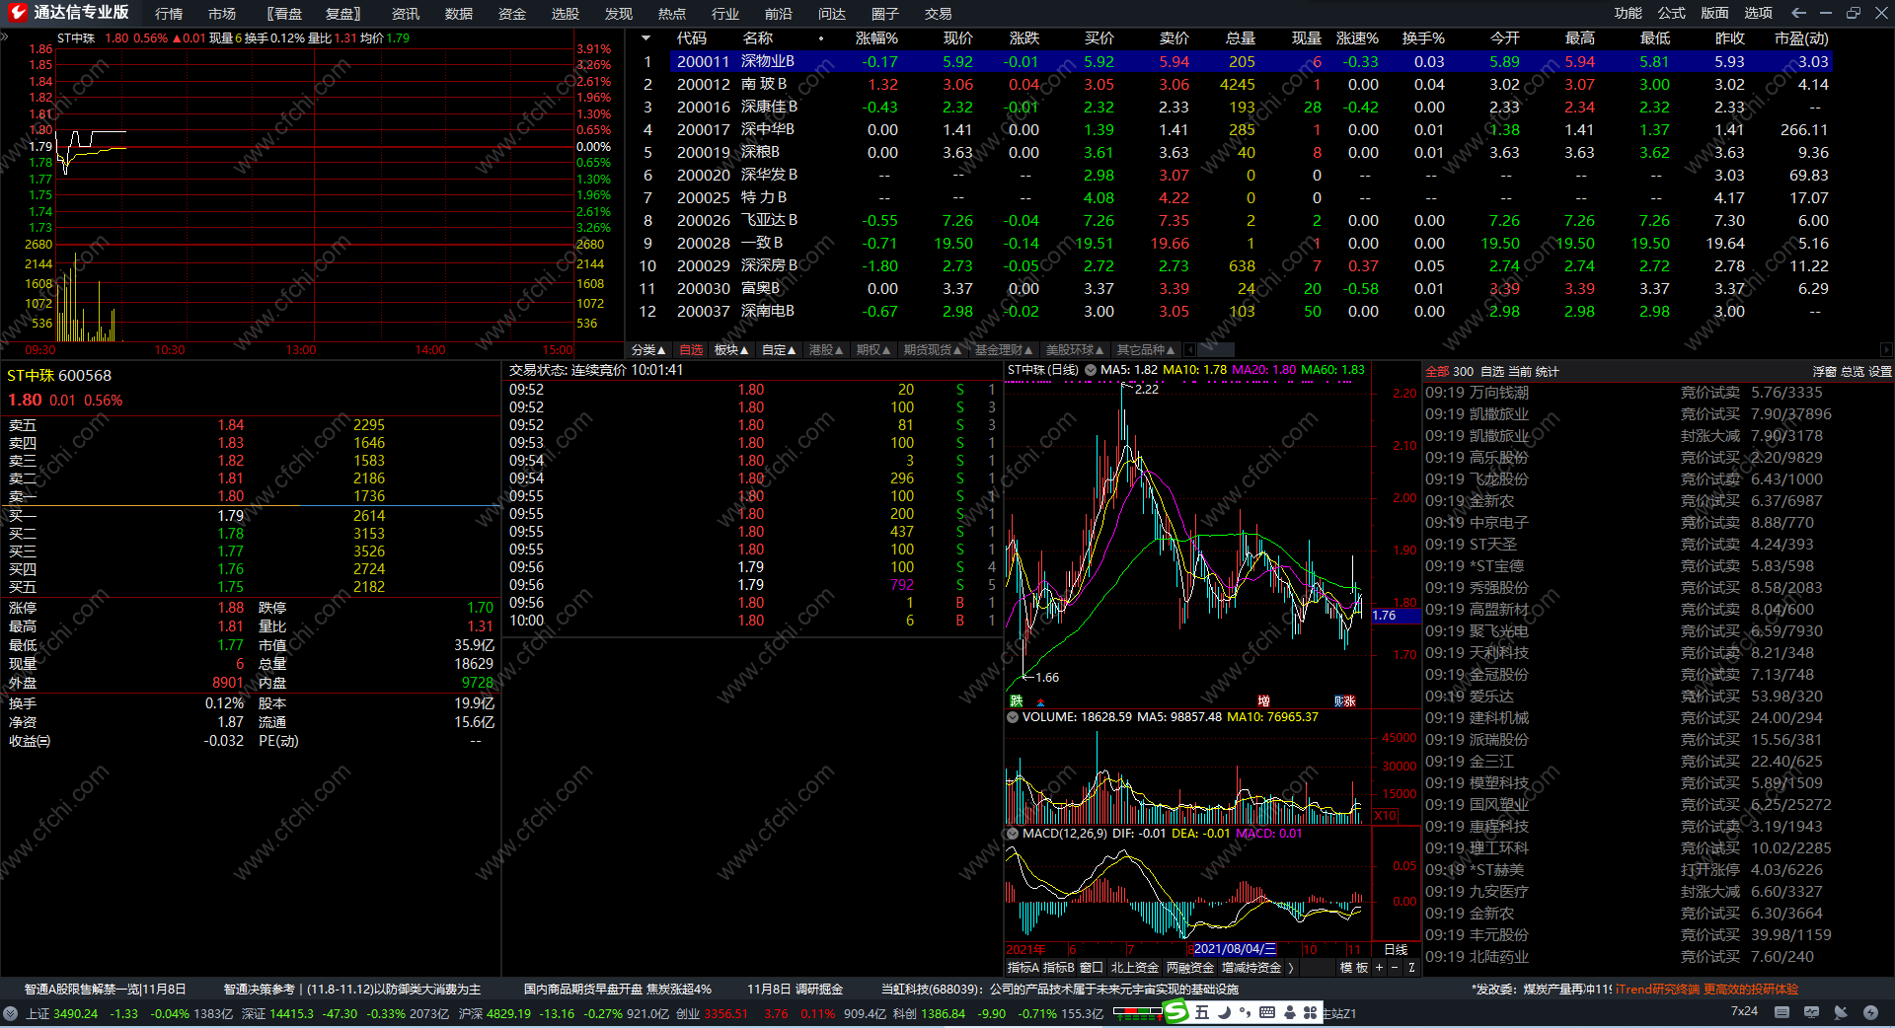Click status bar satellite dish icon
This screenshot has height=1028, width=1895.
click(1841, 1012)
